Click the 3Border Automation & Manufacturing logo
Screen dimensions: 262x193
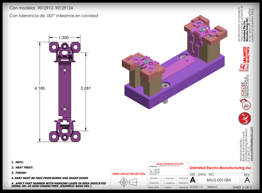click(x=245, y=86)
